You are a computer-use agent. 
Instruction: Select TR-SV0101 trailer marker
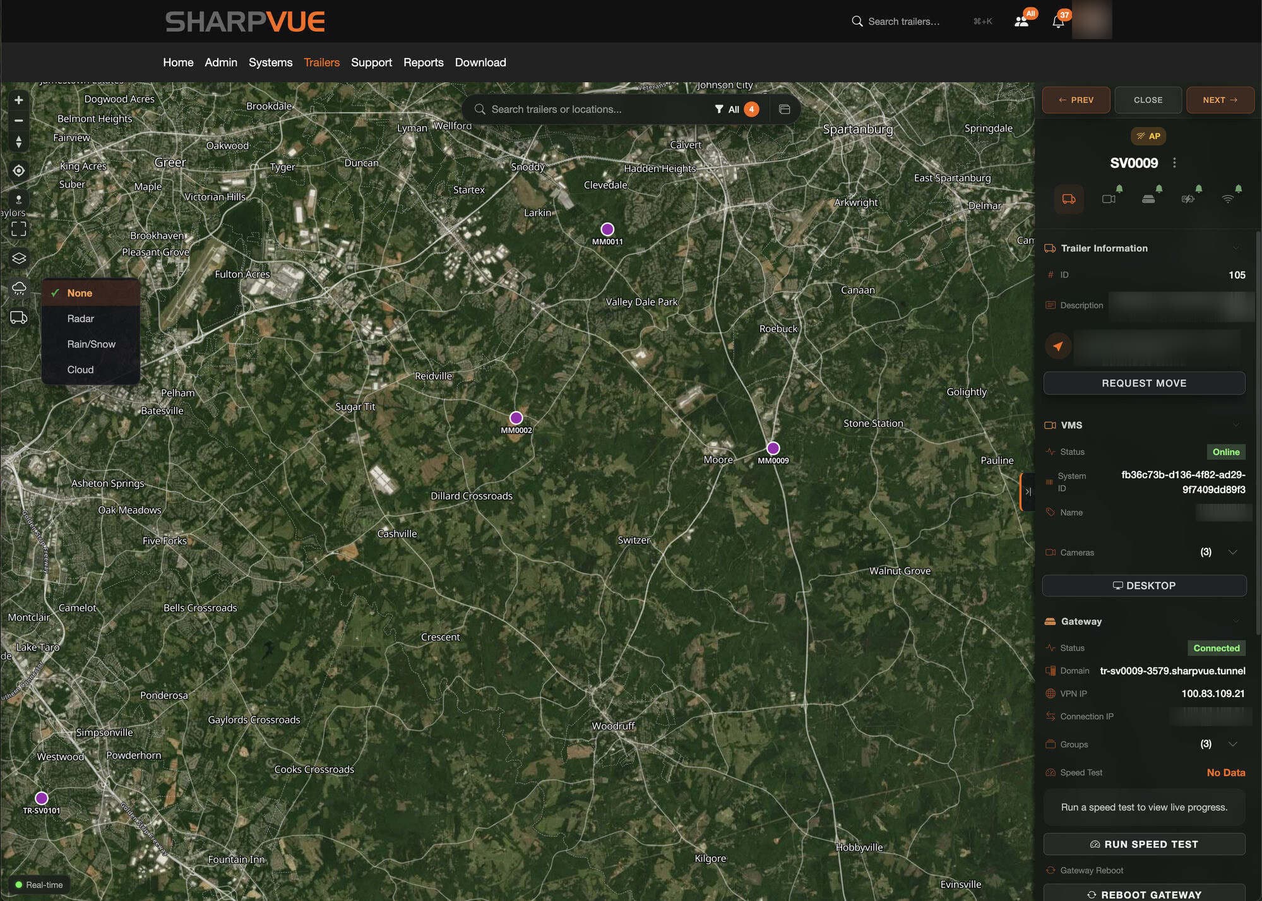[42, 798]
